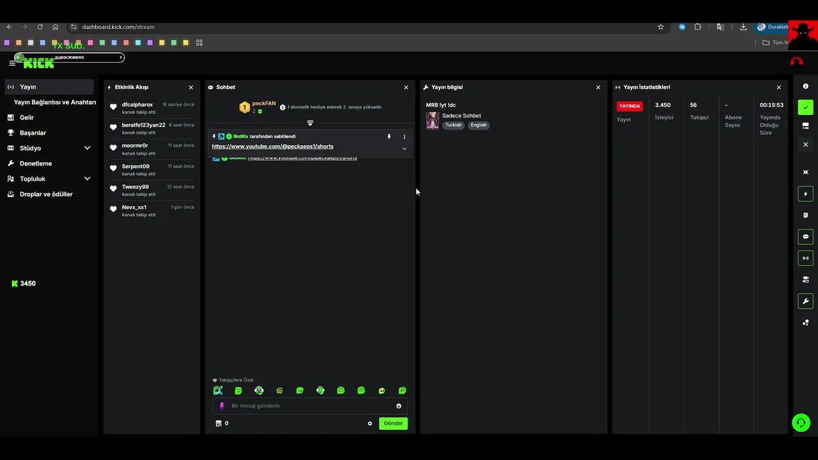This screenshot has width=818, height=460.
Task: Click the layout panel icon in right sidebar
Action: tap(805, 126)
